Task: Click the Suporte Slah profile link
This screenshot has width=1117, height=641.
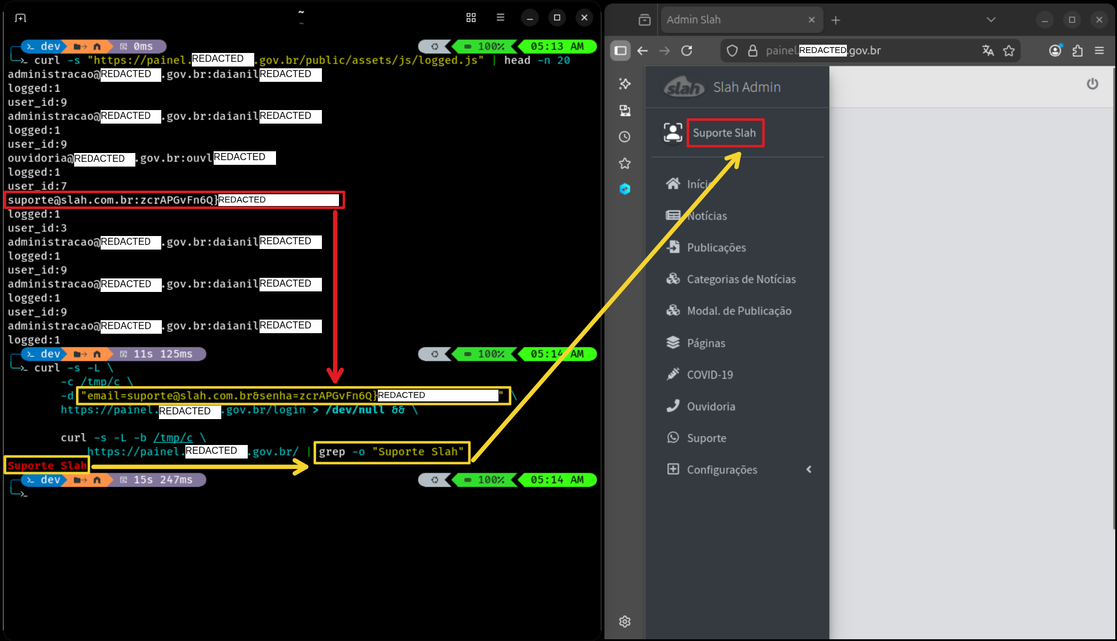Action: click(724, 133)
